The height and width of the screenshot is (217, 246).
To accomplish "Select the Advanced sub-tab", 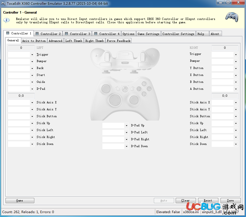I will click(56, 41).
